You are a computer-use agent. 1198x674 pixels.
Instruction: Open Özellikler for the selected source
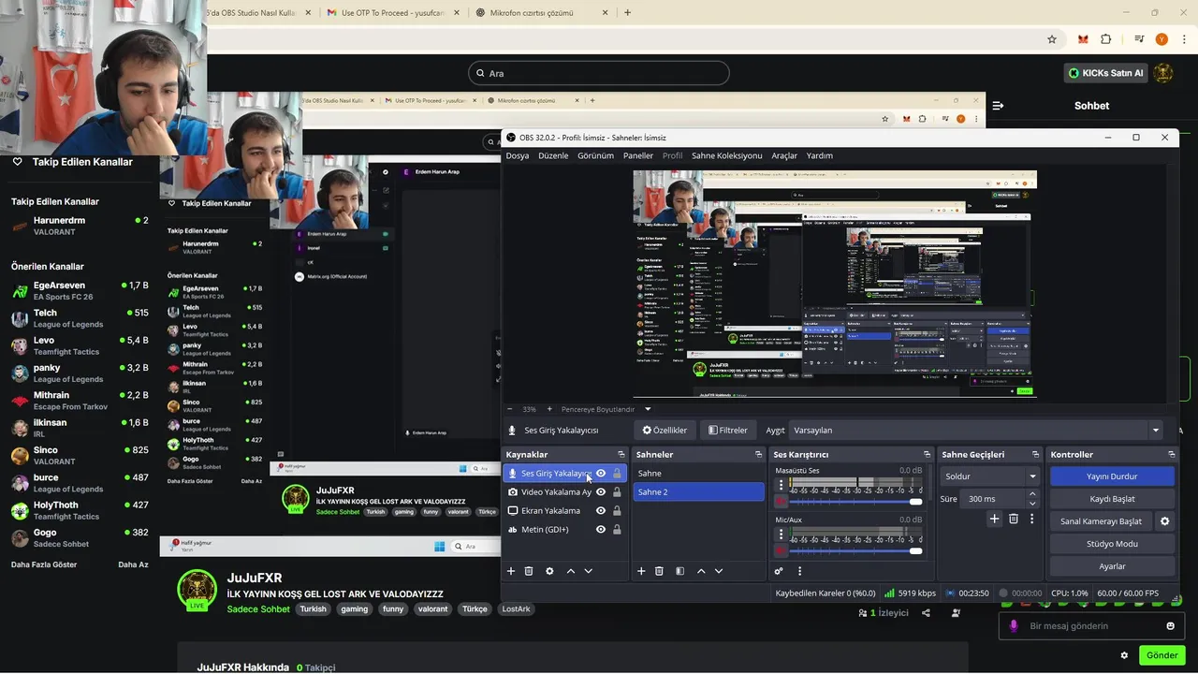(x=664, y=431)
